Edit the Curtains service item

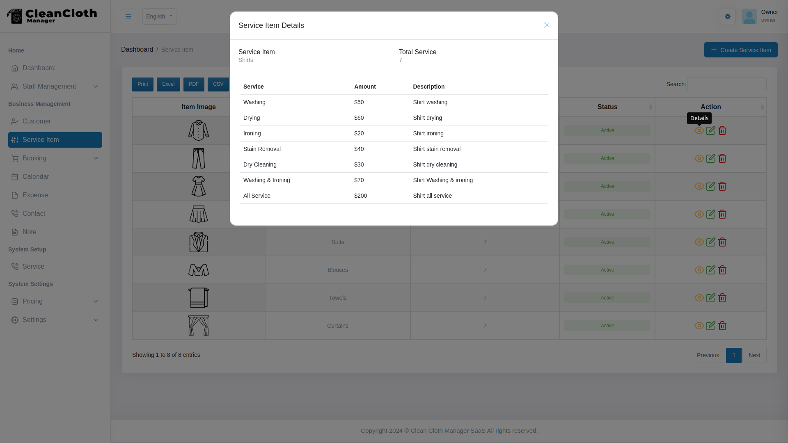click(x=711, y=326)
